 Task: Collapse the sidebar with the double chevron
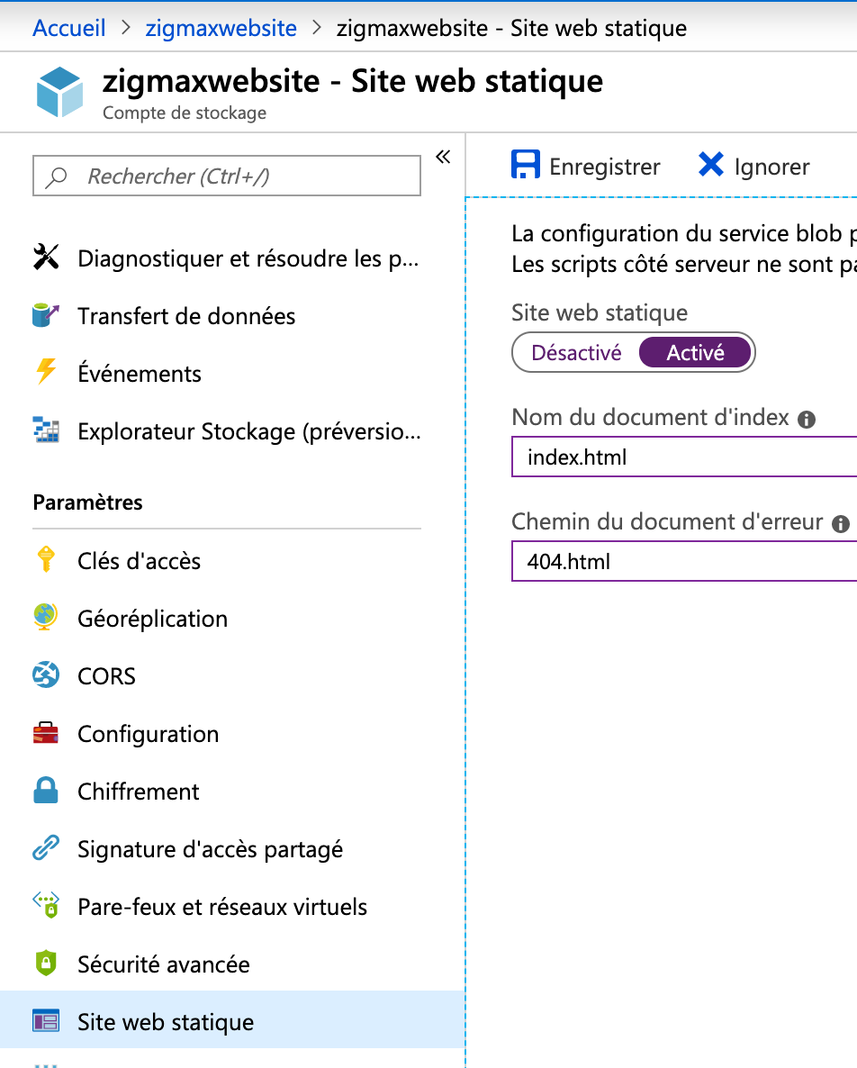click(x=442, y=156)
